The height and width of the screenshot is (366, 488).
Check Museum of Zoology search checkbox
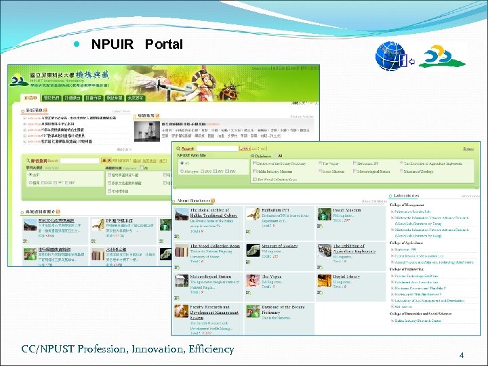401,171
